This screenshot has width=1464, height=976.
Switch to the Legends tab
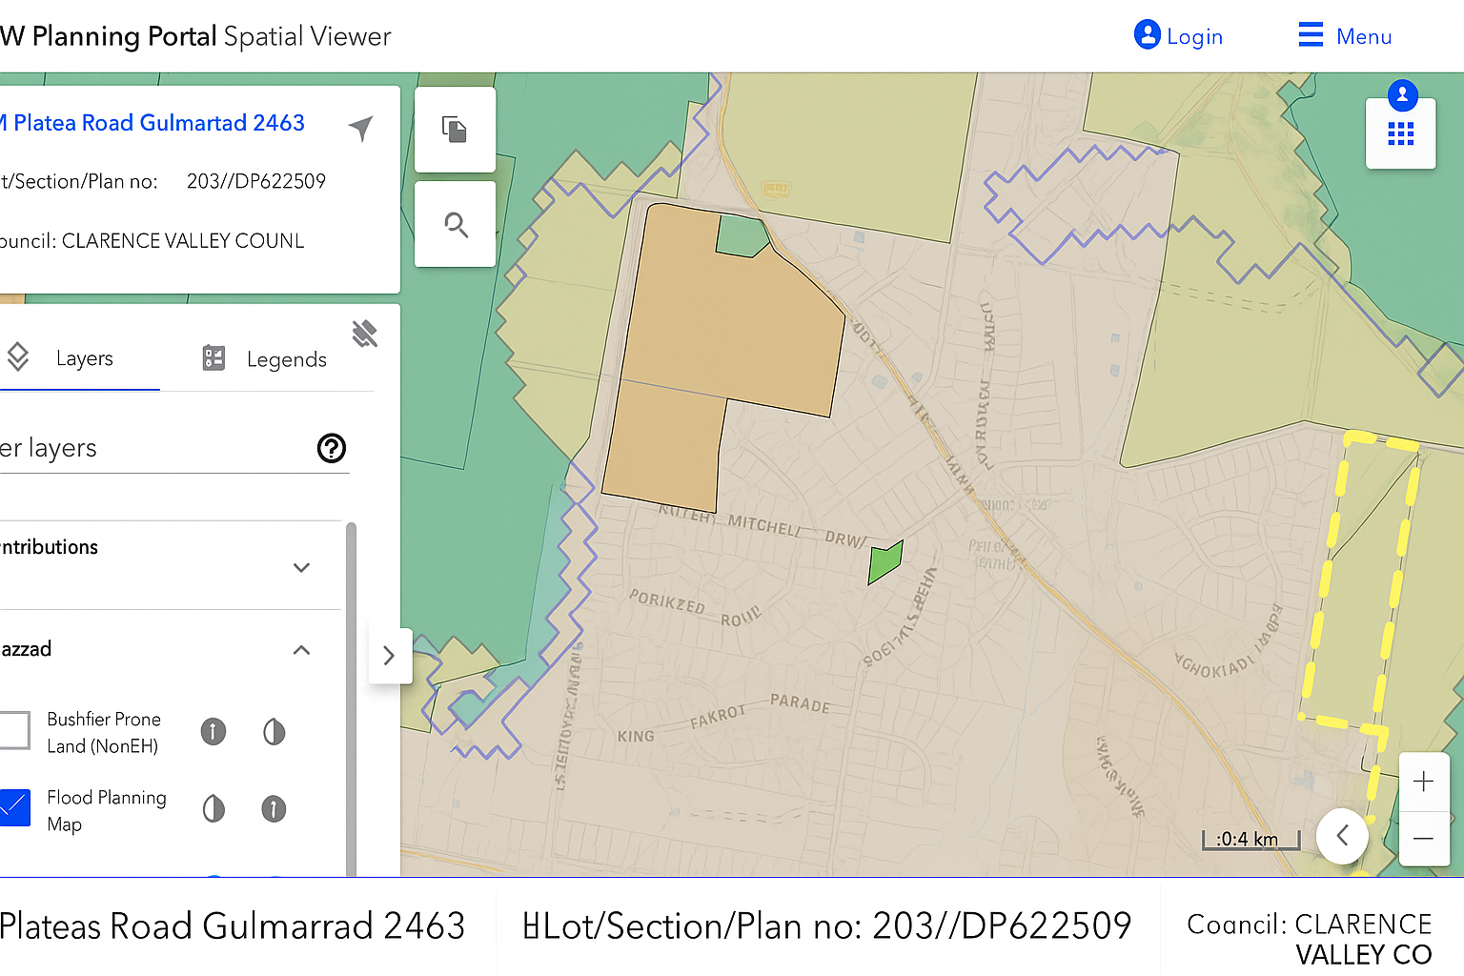[265, 358]
